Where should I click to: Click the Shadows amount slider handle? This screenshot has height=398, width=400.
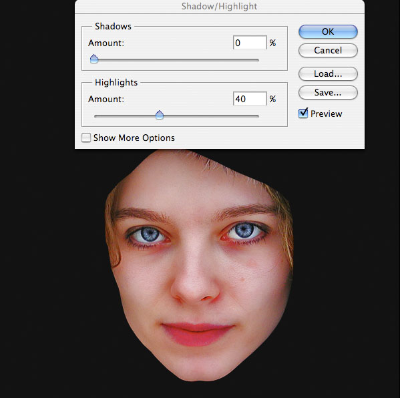(94, 59)
